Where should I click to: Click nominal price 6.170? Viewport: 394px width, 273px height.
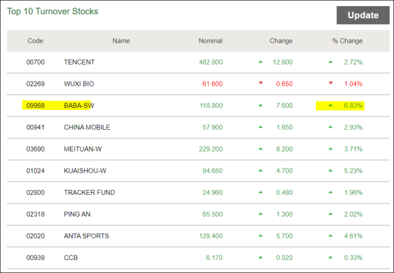[x=215, y=257]
